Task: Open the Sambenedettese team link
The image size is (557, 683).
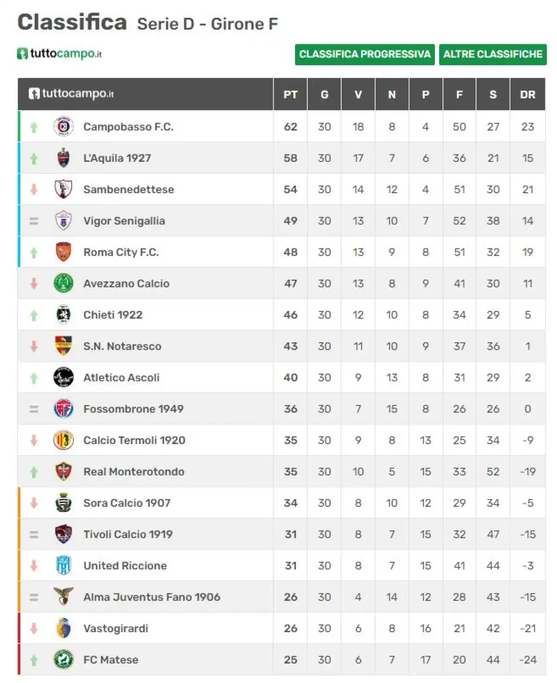Action: pyautogui.click(x=129, y=189)
